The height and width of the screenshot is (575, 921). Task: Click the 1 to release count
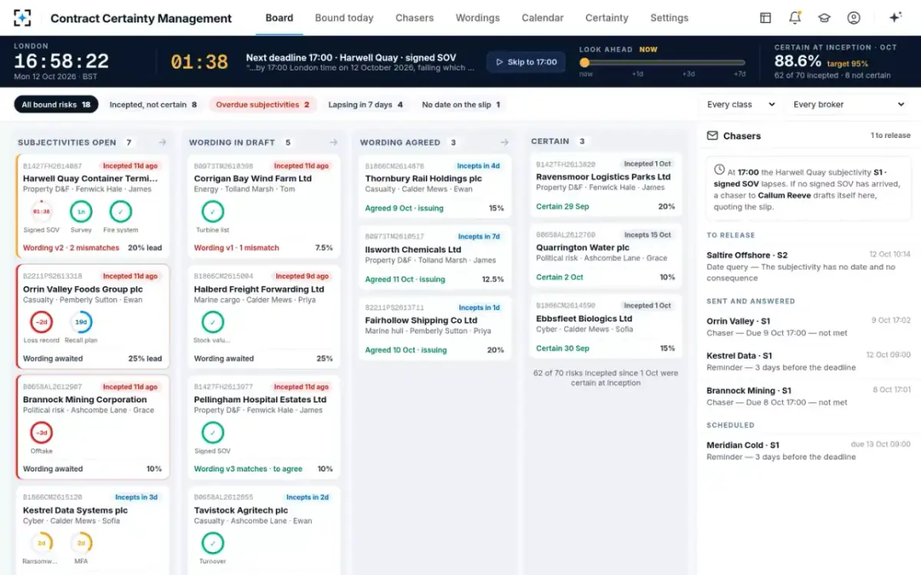[x=890, y=136]
